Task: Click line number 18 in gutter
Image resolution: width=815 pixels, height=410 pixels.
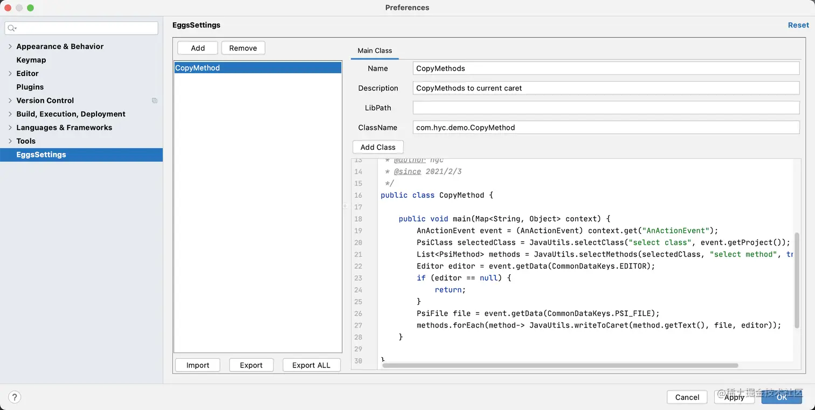Action: 358,219
